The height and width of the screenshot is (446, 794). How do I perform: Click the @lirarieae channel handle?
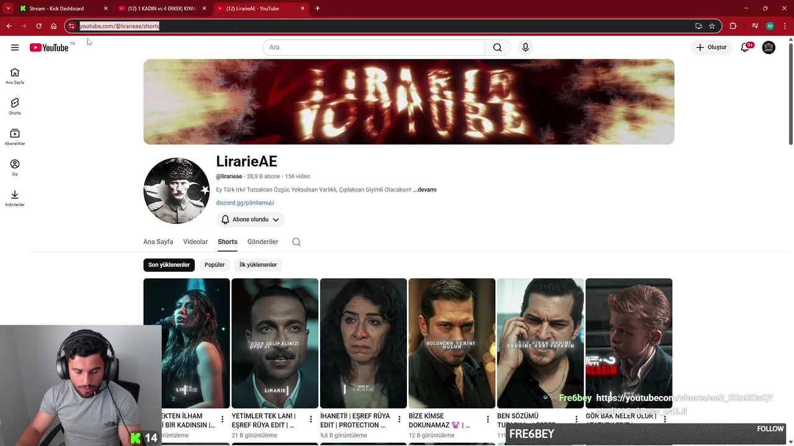(x=229, y=177)
